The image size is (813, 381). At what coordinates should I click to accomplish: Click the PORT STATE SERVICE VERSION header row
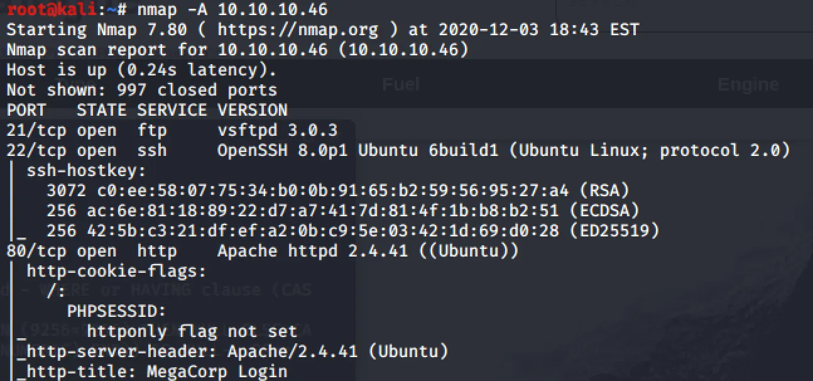(147, 110)
